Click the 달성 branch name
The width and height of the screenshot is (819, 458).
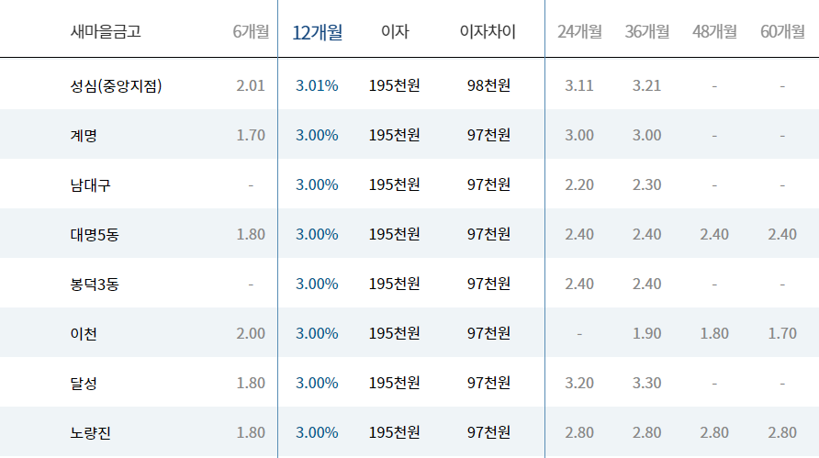83,383
